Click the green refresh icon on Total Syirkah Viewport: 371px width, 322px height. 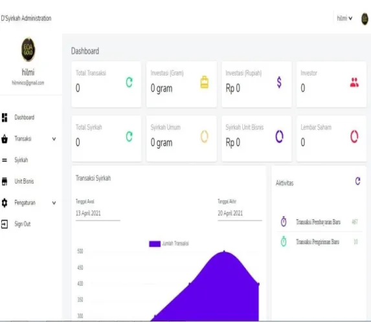pos(129,136)
